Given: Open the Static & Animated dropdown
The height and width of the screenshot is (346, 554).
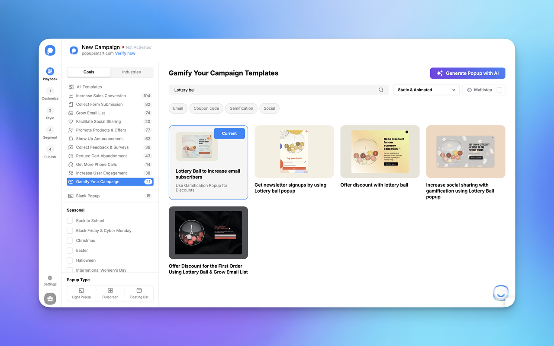Looking at the screenshot, I should pos(426,89).
